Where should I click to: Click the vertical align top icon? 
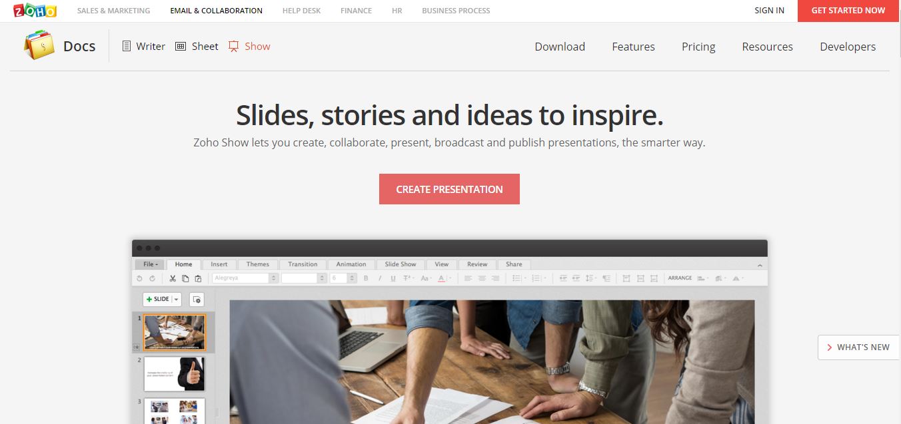pyautogui.click(x=626, y=278)
